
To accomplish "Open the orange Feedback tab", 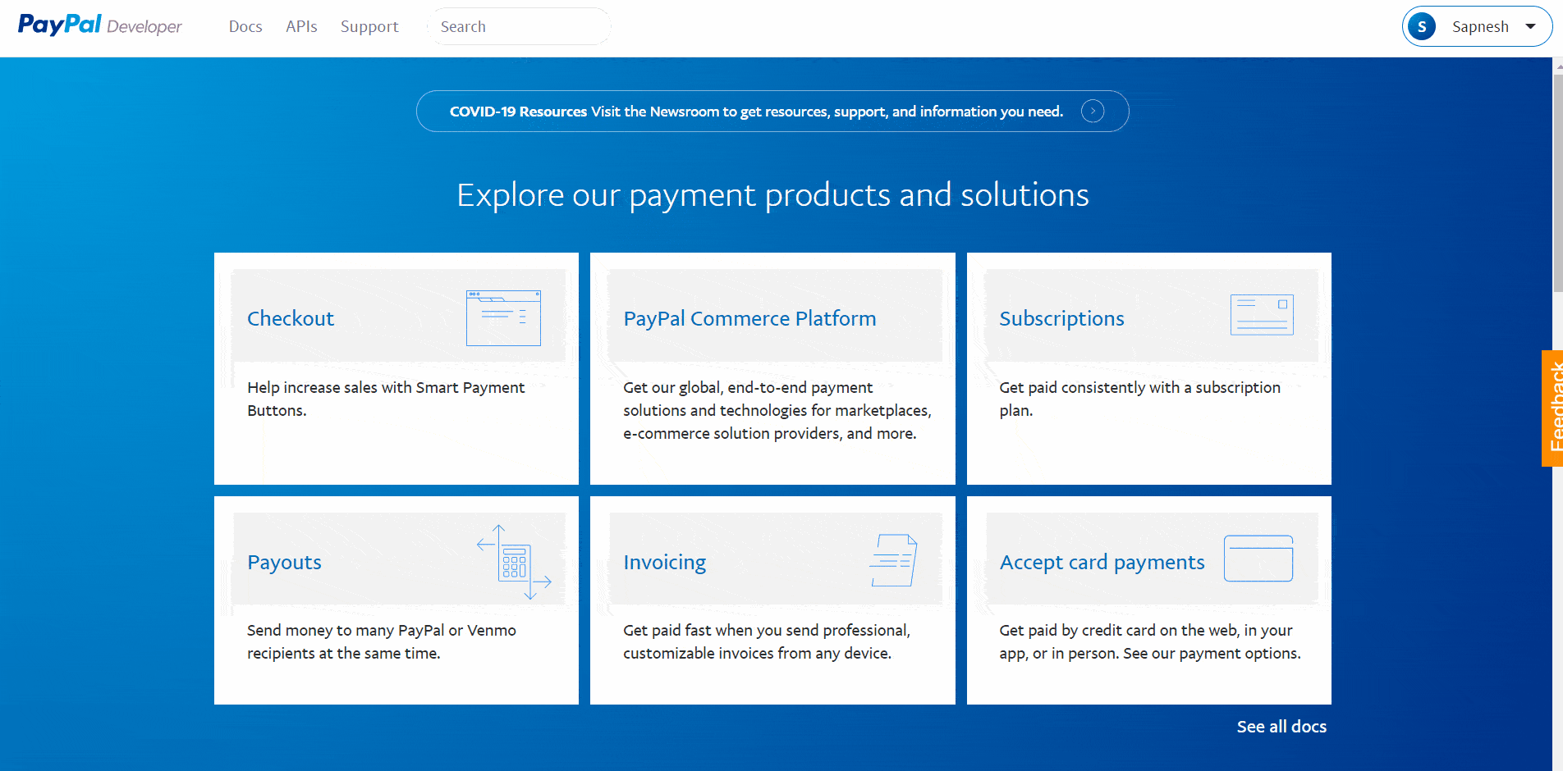I will coord(1552,408).
